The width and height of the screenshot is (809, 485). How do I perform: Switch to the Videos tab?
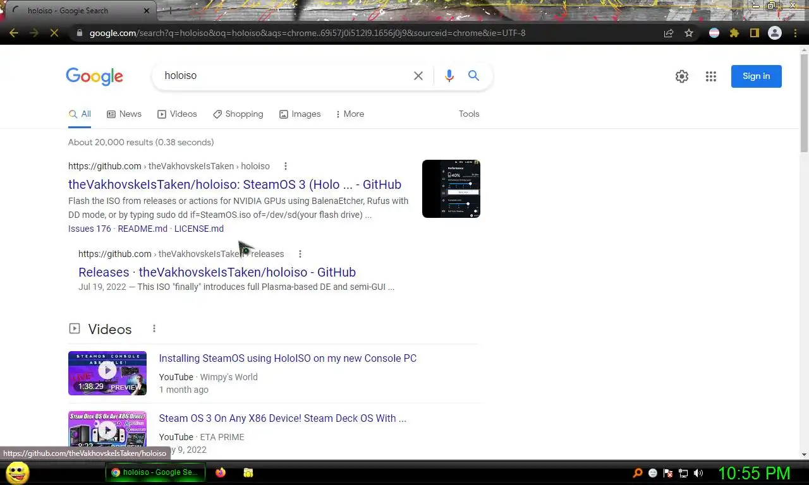[177, 114]
